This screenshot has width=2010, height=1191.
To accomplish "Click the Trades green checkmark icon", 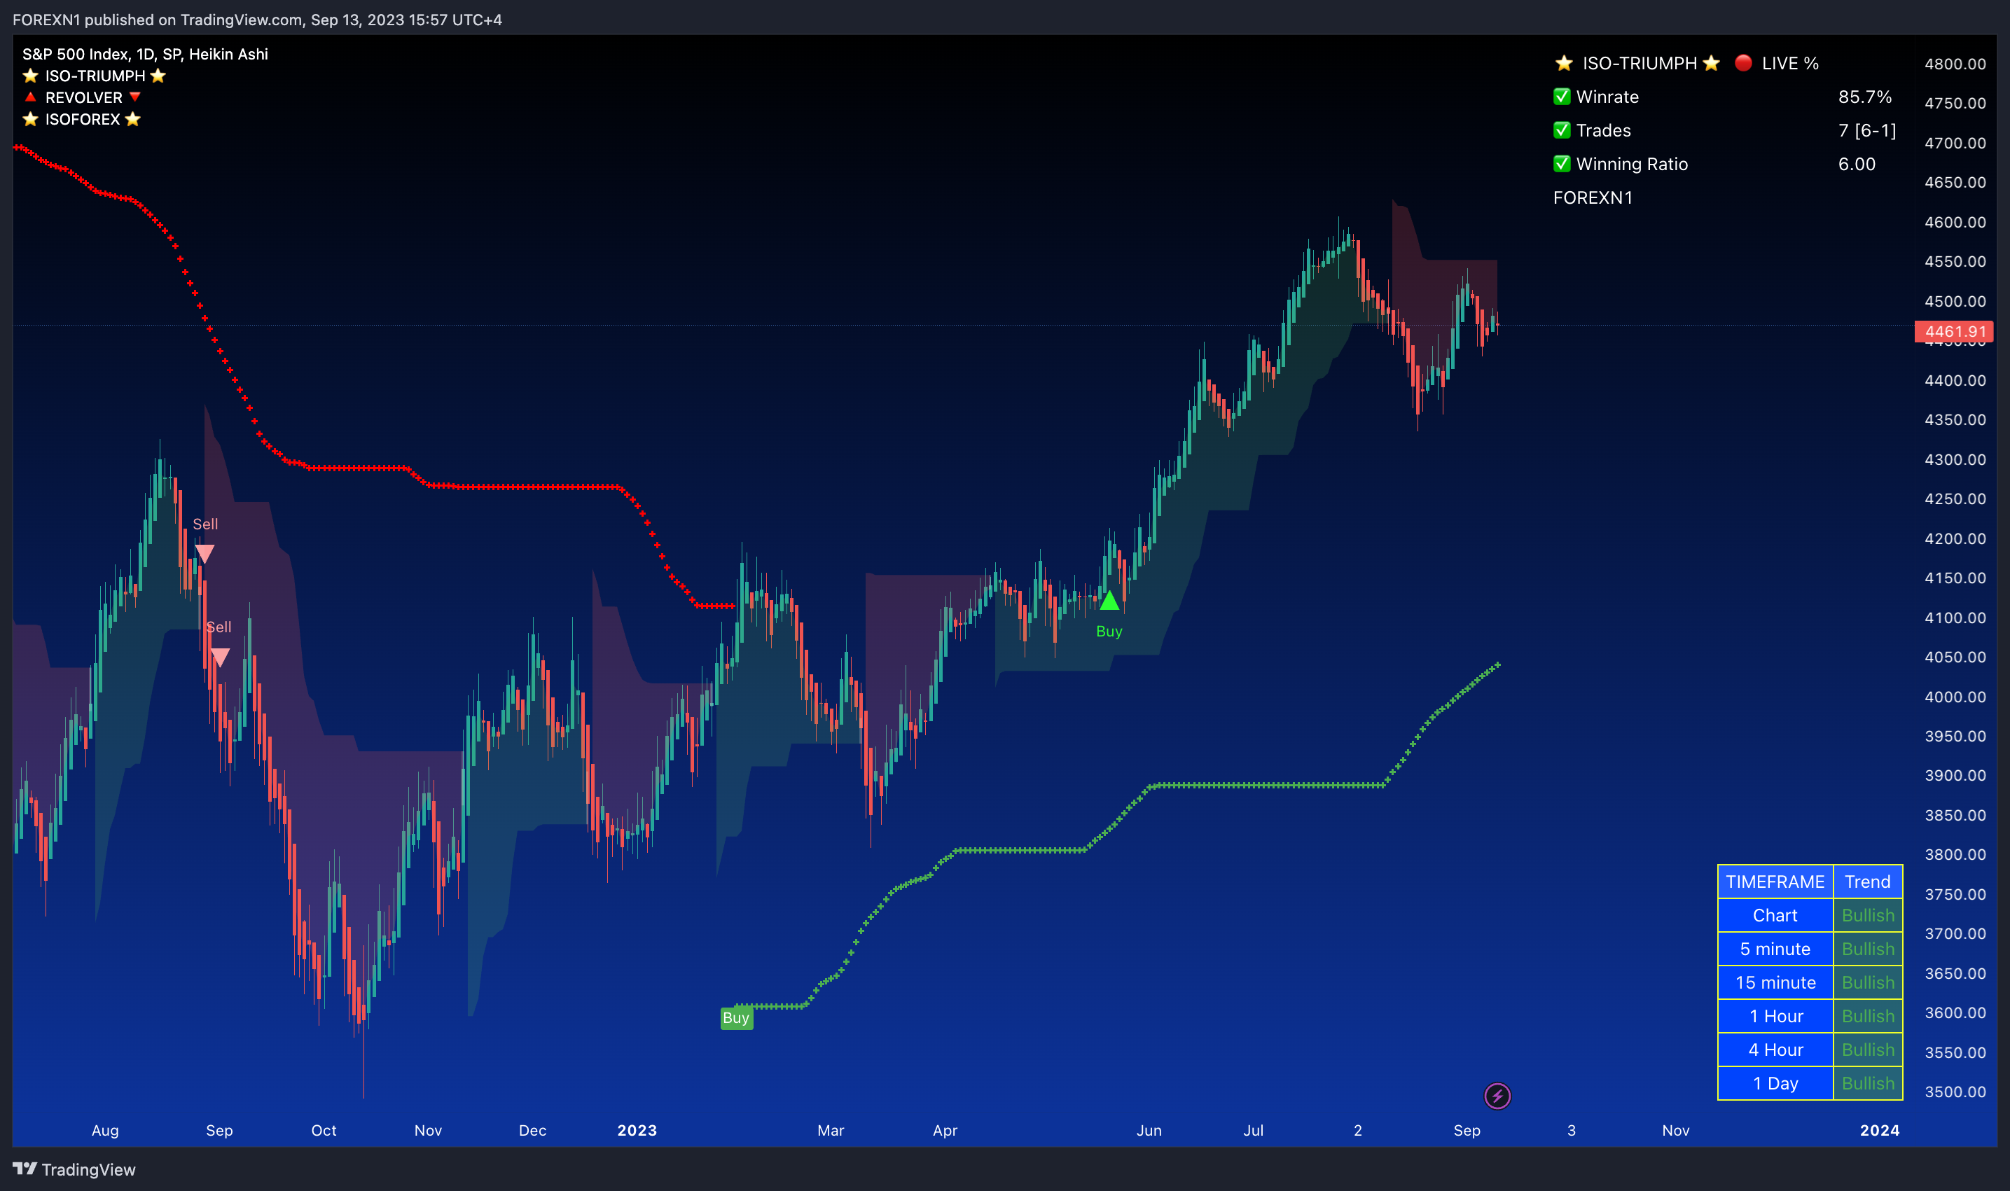I will [x=1562, y=130].
